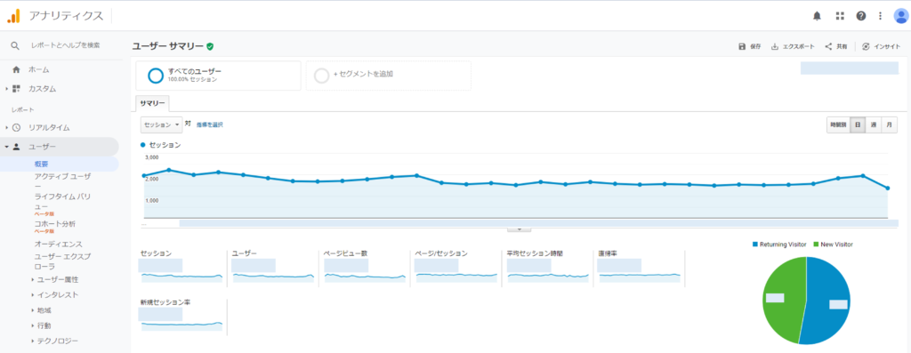911x353 pixels.
Task: Click the Google Analytics logo icon
Action: 13,16
